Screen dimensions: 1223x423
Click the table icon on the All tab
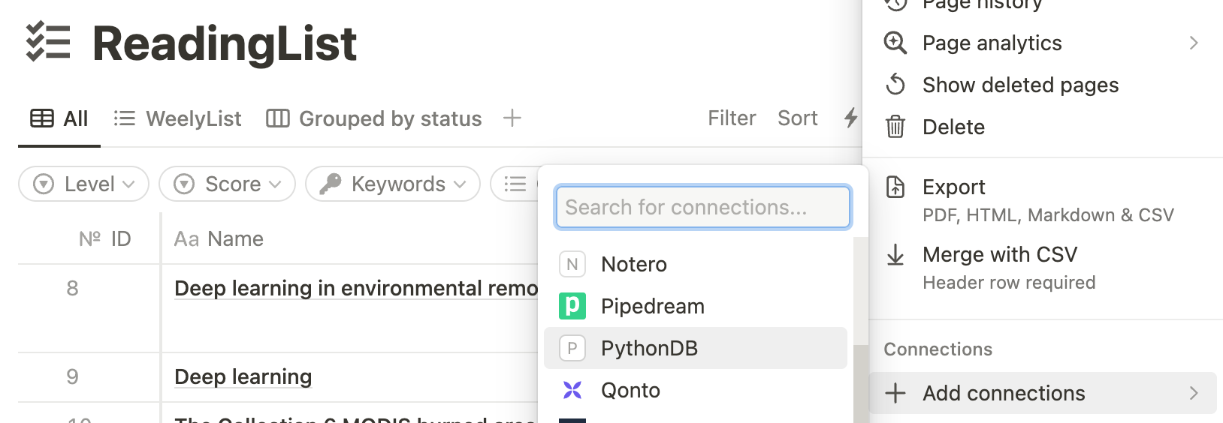(x=42, y=118)
